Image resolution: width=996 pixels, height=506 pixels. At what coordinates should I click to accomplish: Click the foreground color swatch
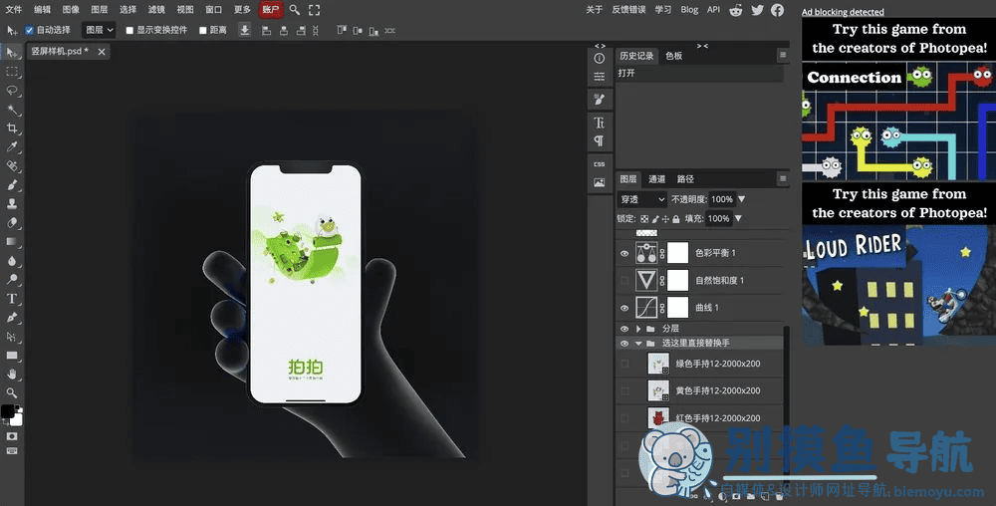7,411
